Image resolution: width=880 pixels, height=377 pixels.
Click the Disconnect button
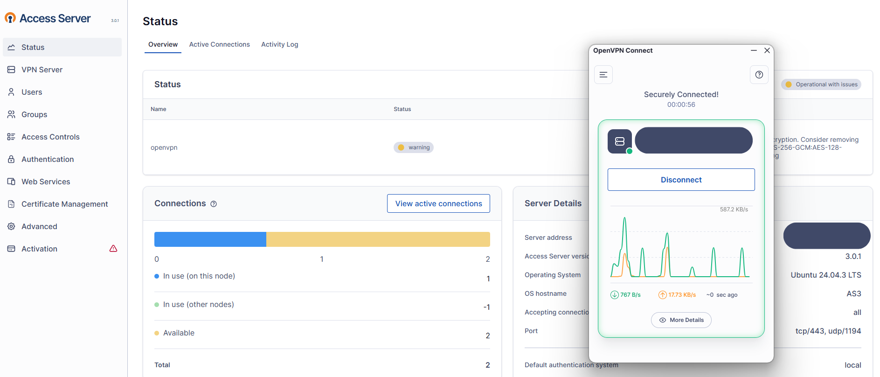coord(681,180)
